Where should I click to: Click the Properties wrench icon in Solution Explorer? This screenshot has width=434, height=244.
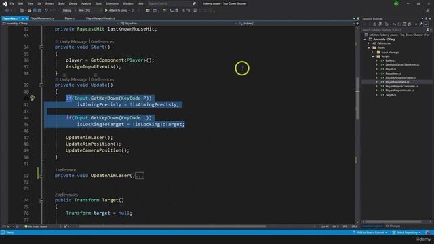tap(421, 24)
